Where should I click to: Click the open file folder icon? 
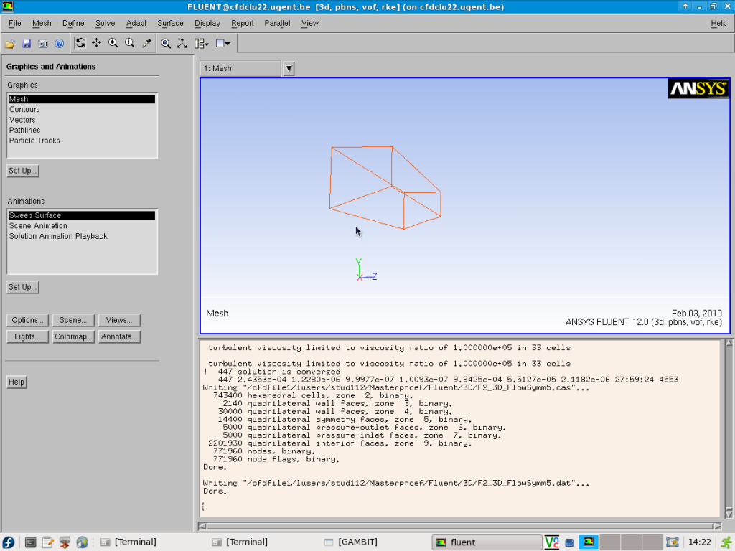pyautogui.click(x=10, y=44)
